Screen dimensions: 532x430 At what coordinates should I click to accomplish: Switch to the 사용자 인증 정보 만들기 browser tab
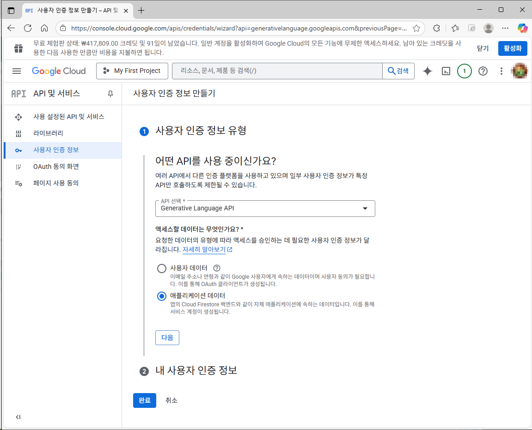[x=77, y=11]
